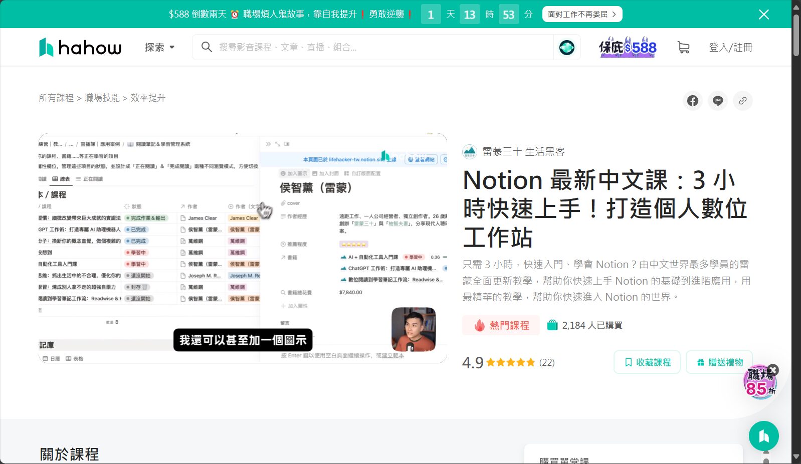Click the 關於課程 section heading
Viewport: 801px width, 464px height.
(69, 454)
